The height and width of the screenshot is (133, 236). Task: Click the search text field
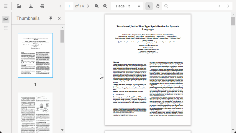tap(189, 6)
